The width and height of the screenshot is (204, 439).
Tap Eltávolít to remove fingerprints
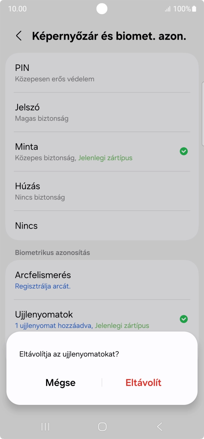(144, 382)
